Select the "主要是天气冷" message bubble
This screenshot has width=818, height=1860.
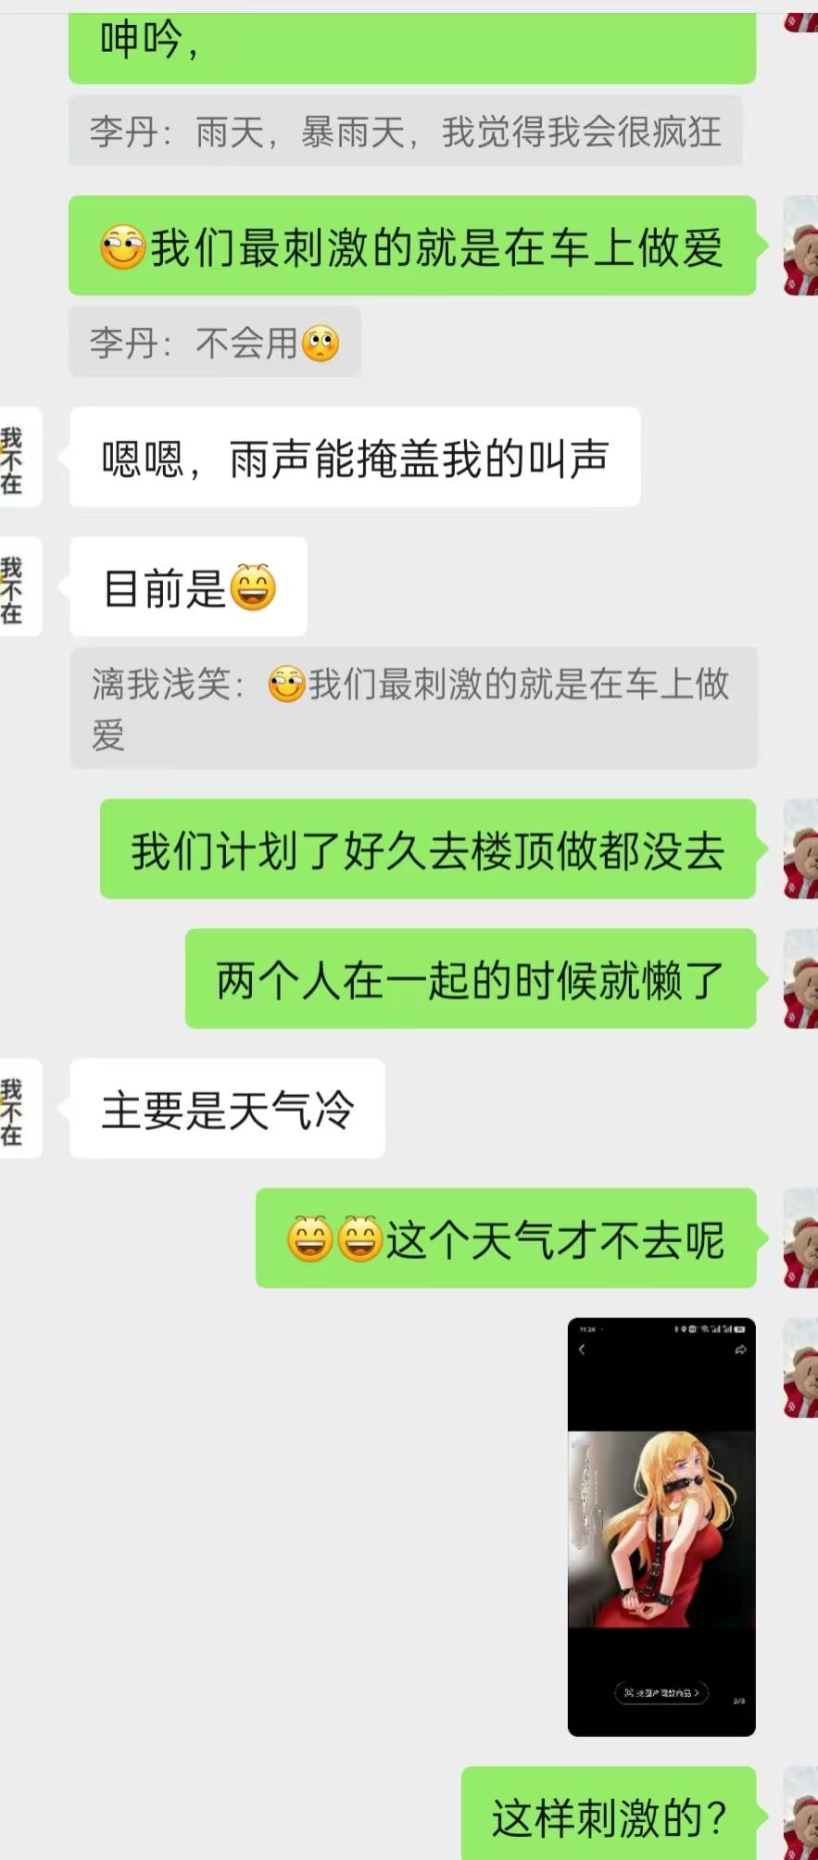(228, 1109)
